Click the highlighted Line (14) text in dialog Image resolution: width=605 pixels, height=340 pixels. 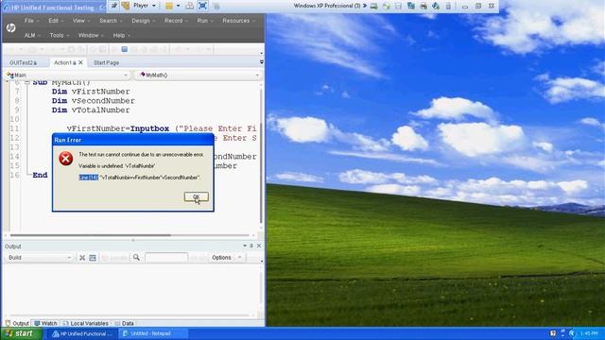pos(89,178)
